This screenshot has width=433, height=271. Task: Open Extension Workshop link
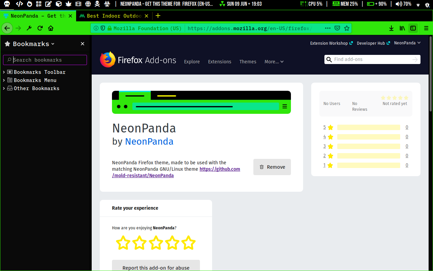332,43
